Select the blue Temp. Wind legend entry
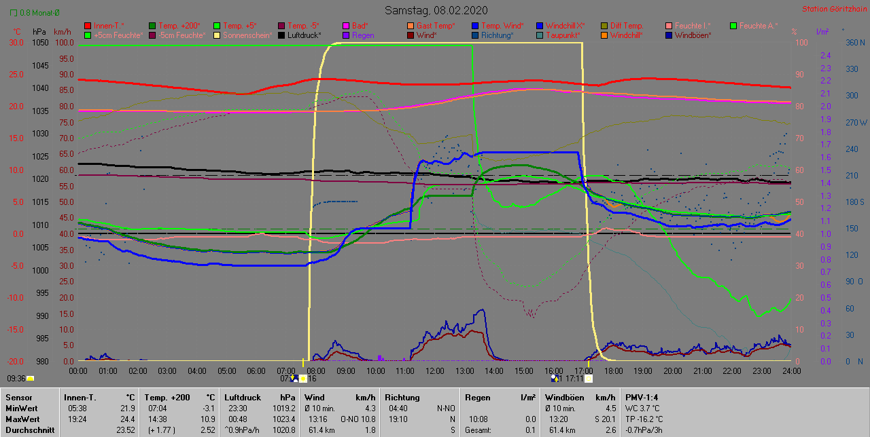Screen dimensions: 870x437 (498, 26)
